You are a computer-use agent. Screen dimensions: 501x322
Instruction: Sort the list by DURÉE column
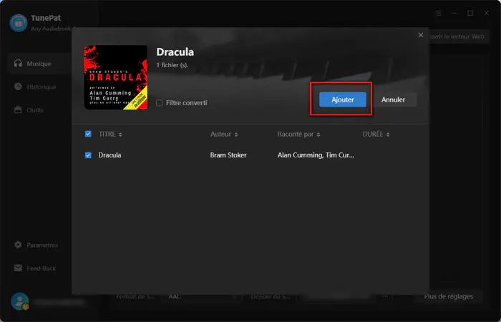point(376,135)
